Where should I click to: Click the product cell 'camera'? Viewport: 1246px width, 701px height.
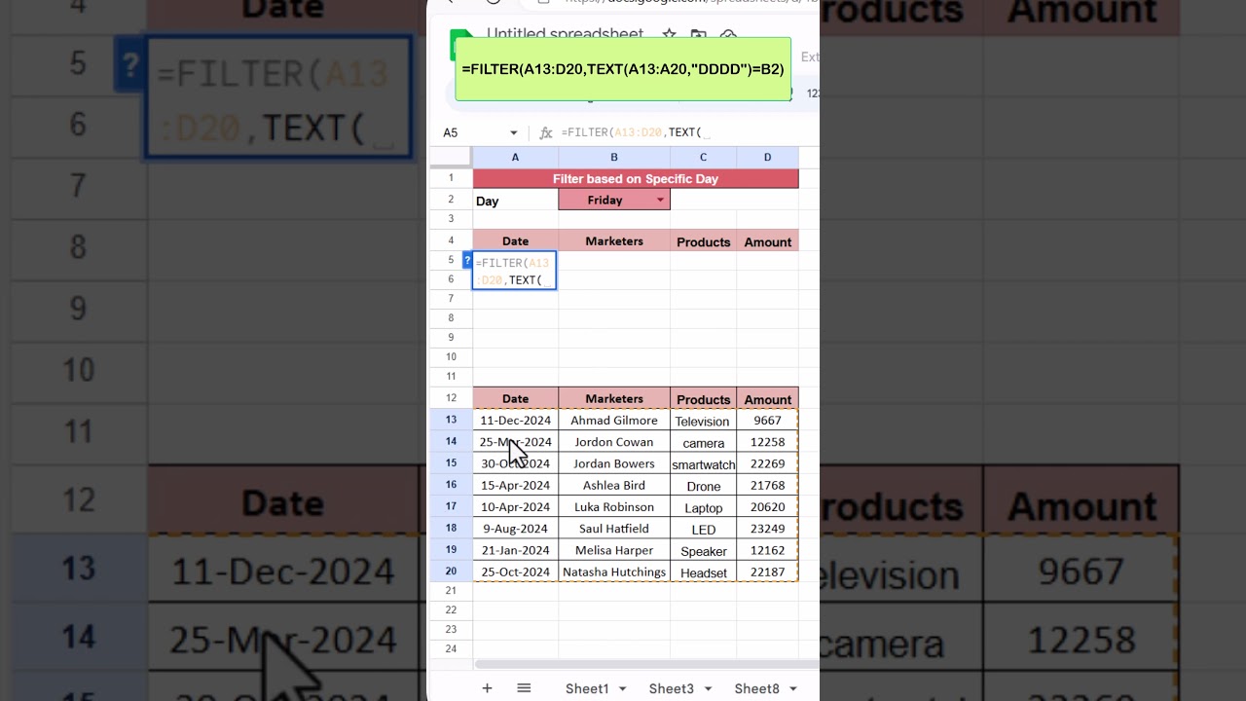click(x=703, y=442)
